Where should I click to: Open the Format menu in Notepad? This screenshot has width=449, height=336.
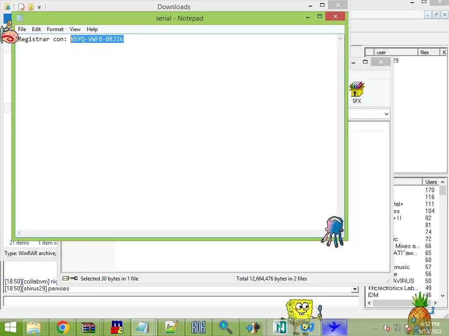pyautogui.click(x=55, y=29)
